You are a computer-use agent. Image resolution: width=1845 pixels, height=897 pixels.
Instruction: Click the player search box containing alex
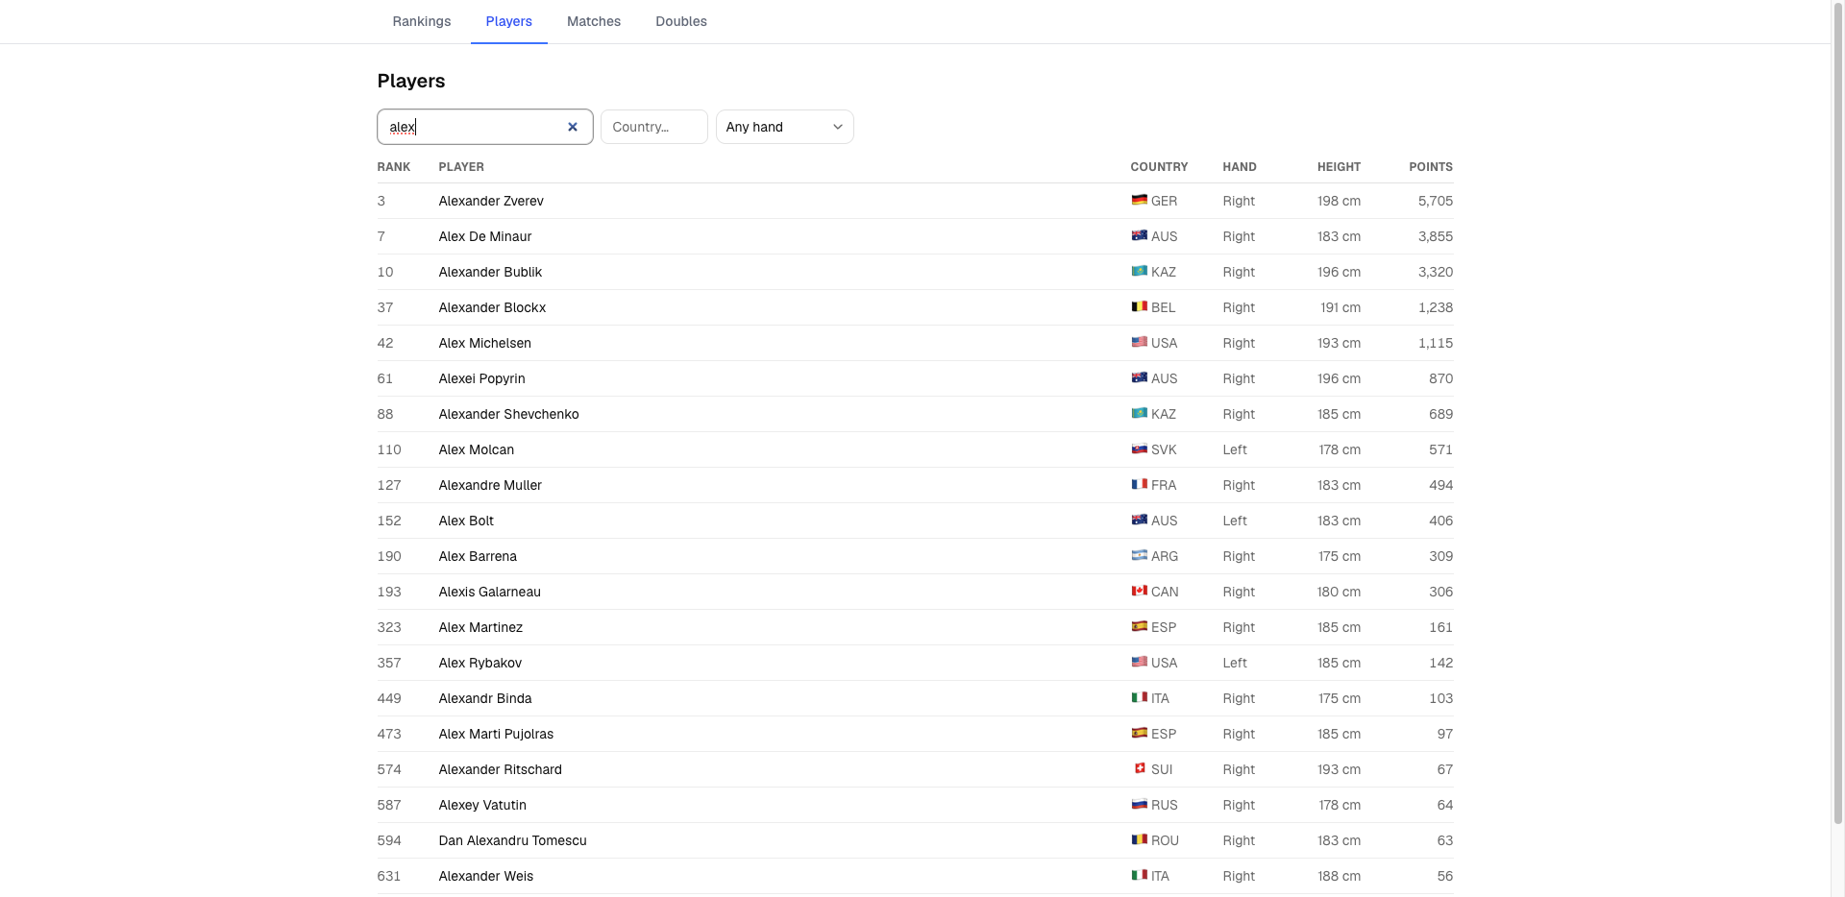pos(484,127)
